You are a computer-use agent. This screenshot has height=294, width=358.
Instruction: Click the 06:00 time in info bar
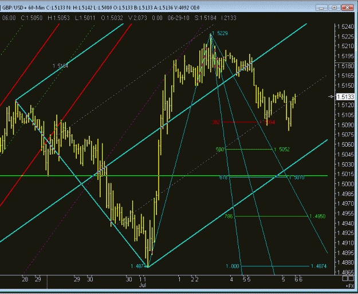click(x=9, y=18)
